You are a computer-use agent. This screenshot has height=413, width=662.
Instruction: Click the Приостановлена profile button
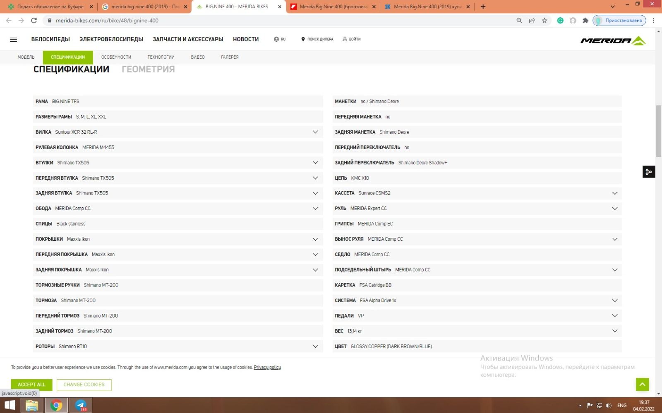619,21
